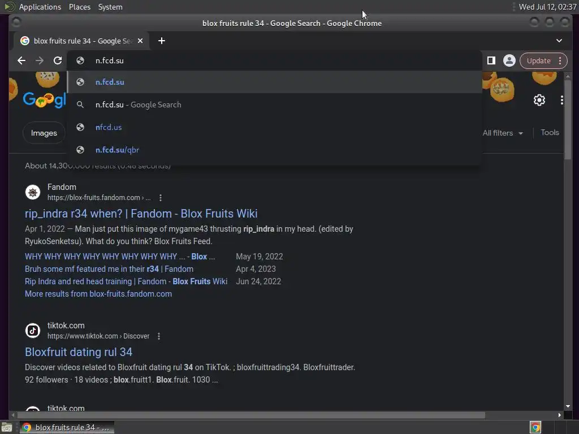This screenshot has height=434, width=579.
Task: Click scroll right arrow at bottom
Action: point(559,415)
